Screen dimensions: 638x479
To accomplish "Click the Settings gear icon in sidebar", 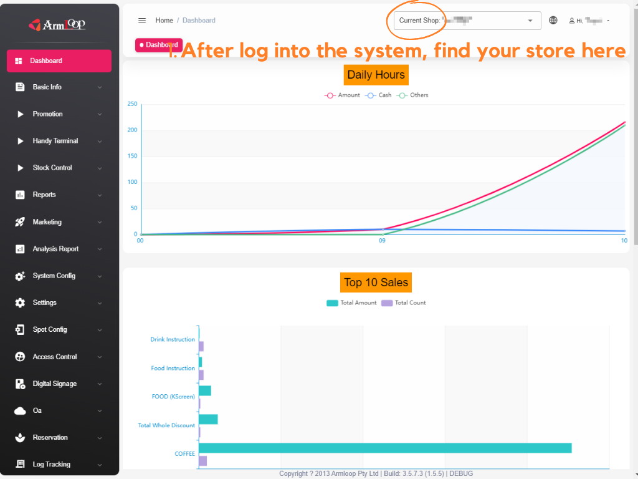I will [x=20, y=302].
